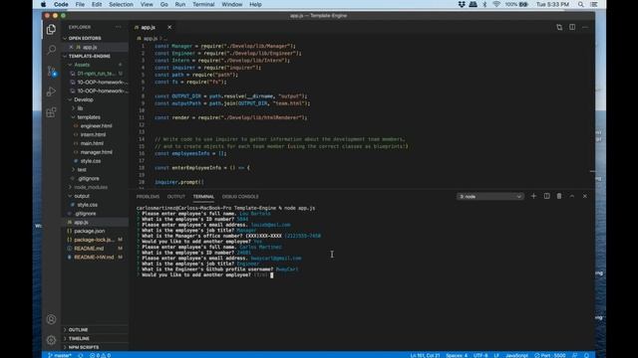Open the Extensions view
The width and height of the screenshot is (638, 358).
[51, 112]
